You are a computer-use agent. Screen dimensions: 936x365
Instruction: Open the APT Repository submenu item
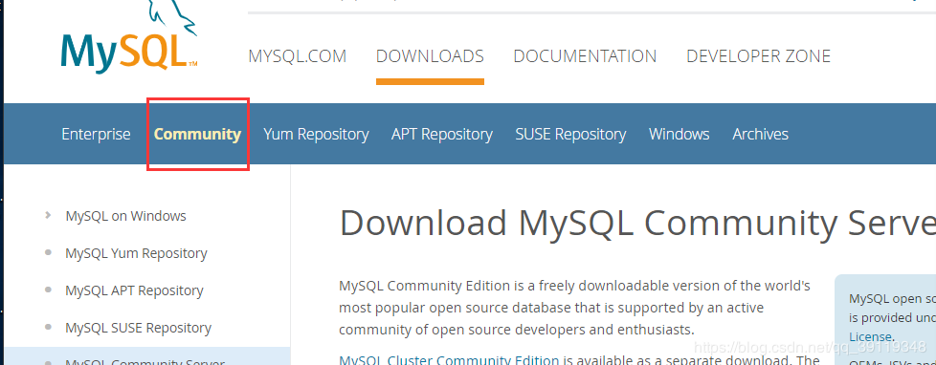coord(442,135)
